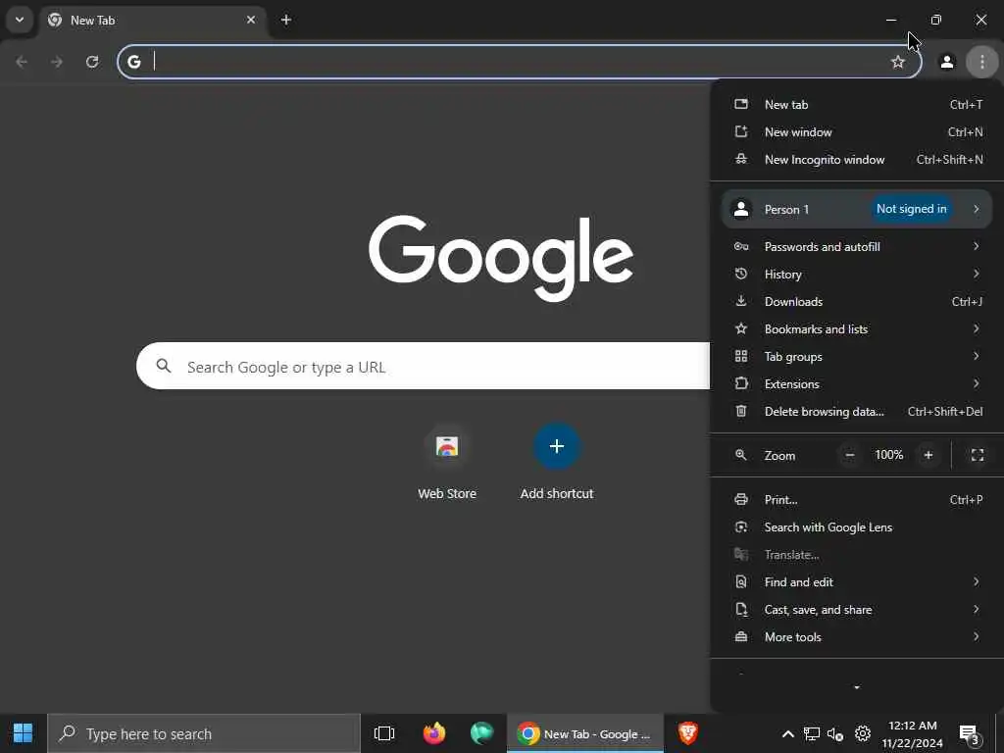The image size is (1004, 753).
Task: Click the Bookmarks star icon in menu
Action: 741,329
